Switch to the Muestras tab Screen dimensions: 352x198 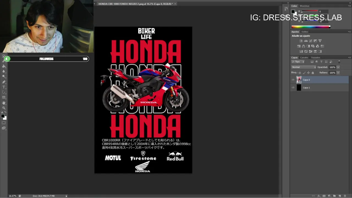tap(304, 6)
